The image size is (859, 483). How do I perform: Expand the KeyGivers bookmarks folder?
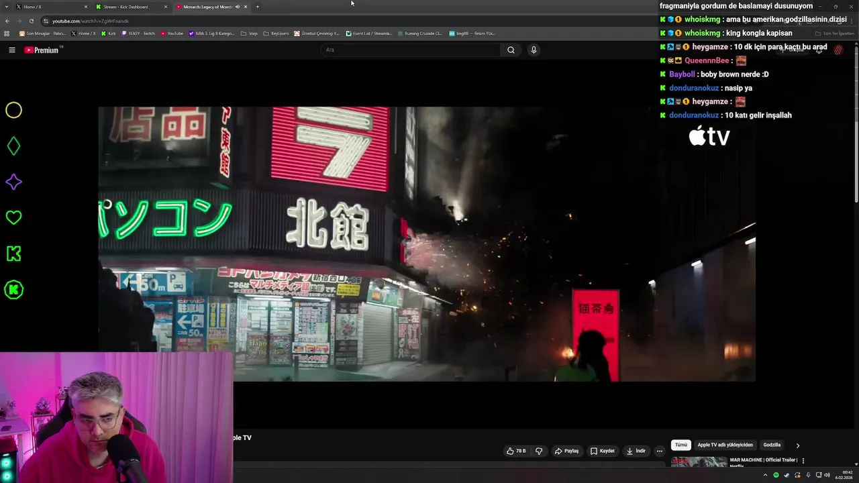click(x=276, y=33)
